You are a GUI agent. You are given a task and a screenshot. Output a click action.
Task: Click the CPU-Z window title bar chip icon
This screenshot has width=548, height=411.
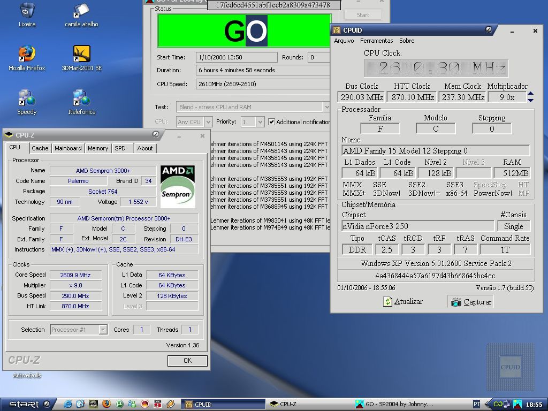point(9,135)
